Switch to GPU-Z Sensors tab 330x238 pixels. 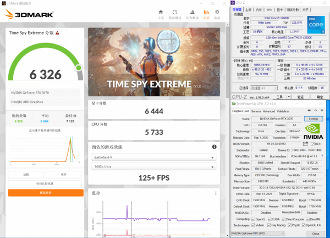click(256, 111)
